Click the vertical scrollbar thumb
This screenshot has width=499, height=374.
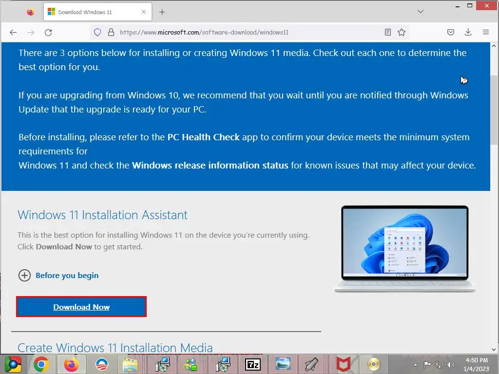pos(494,110)
